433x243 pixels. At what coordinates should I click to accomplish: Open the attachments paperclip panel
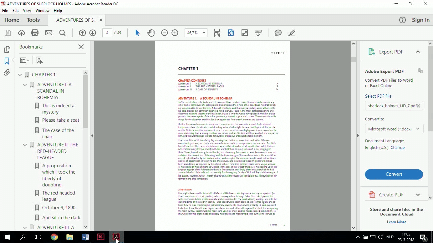coord(7,73)
